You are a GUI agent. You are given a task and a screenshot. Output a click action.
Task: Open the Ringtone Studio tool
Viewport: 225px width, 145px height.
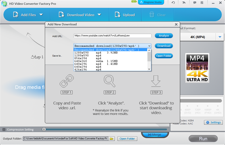point(151,2)
